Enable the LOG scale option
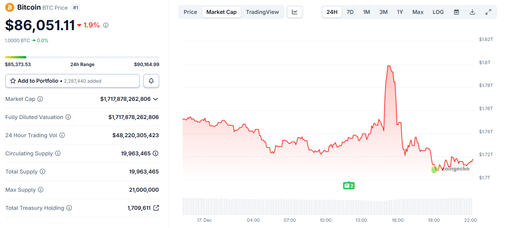The width and height of the screenshot is (507, 228). [438, 12]
